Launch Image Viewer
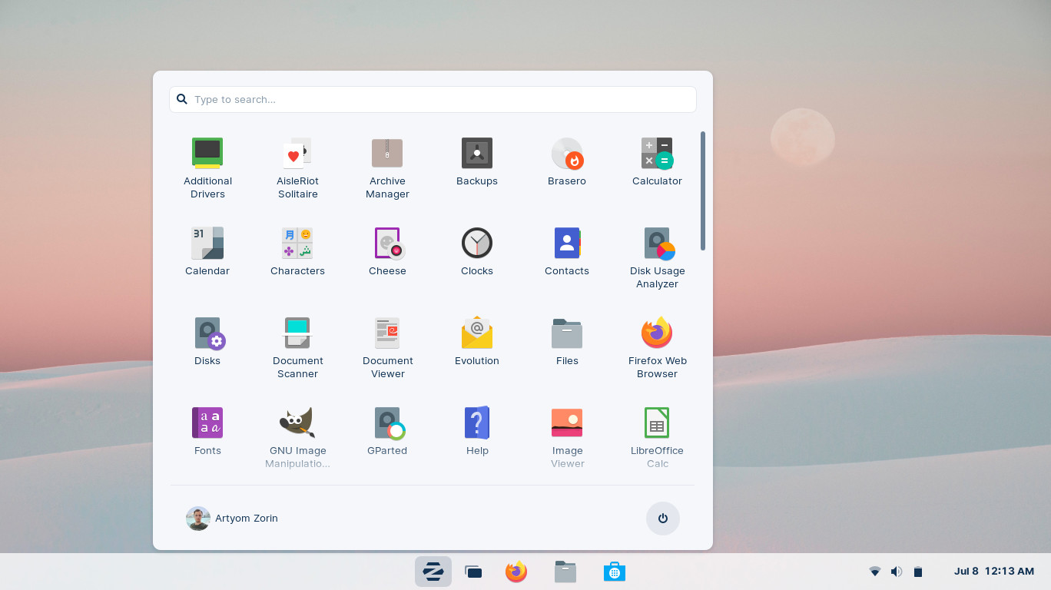 (567, 437)
